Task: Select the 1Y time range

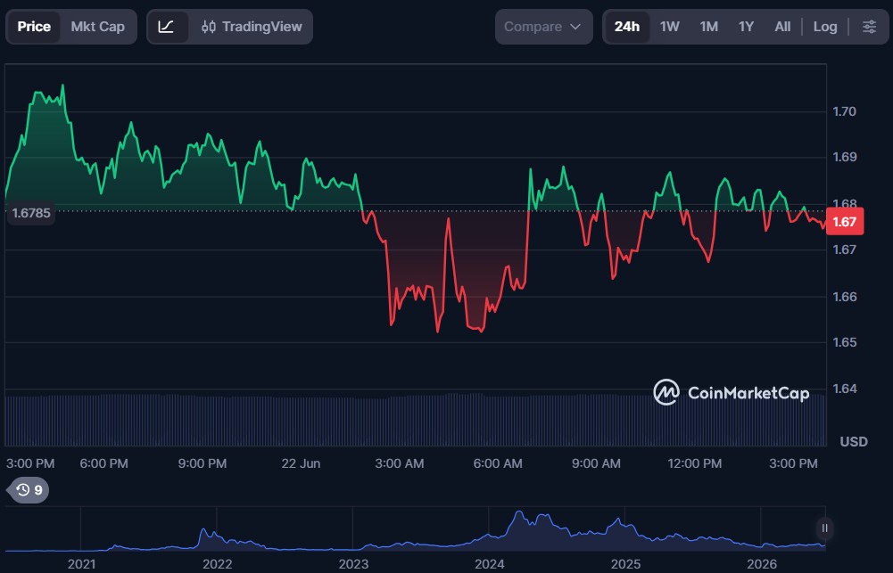Action: 746,27
